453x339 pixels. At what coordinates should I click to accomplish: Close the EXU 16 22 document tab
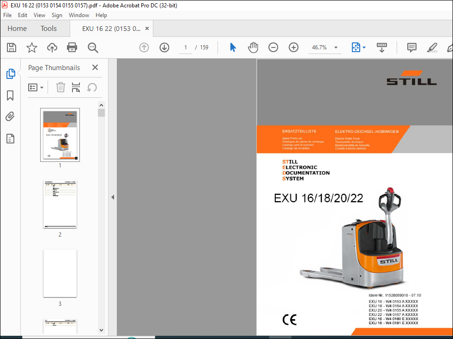(147, 28)
